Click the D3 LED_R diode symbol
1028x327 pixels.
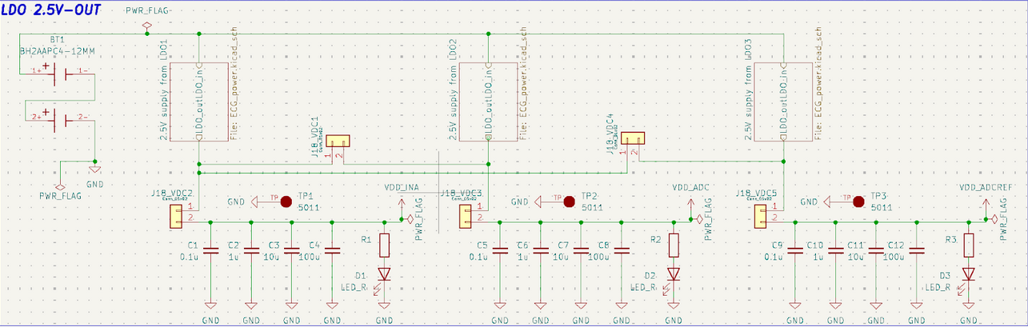(969, 274)
